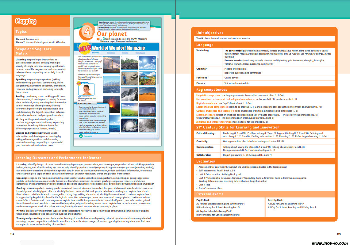Click the 'Language' section header
This screenshot has width=350, height=245.
click(205, 45)
